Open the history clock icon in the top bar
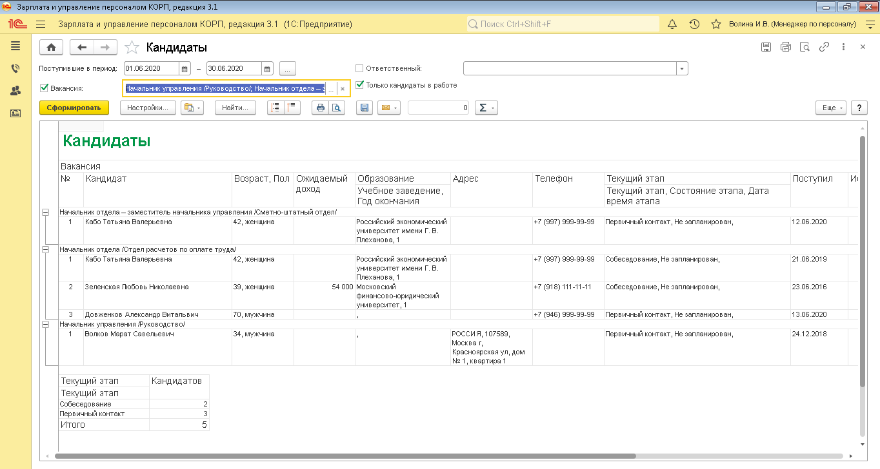 [694, 24]
